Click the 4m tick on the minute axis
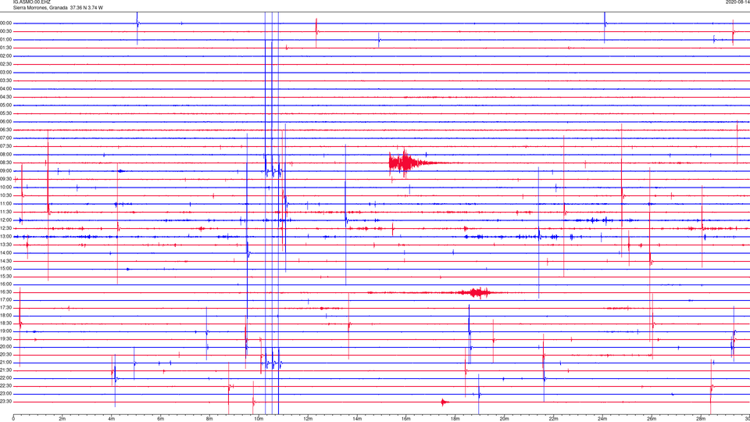The height and width of the screenshot is (422, 750). pyautogui.click(x=112, y=419)
